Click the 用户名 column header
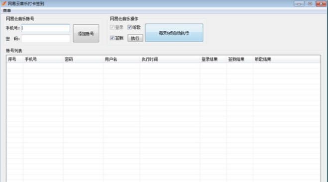328x182 pixels. [121, 59]
